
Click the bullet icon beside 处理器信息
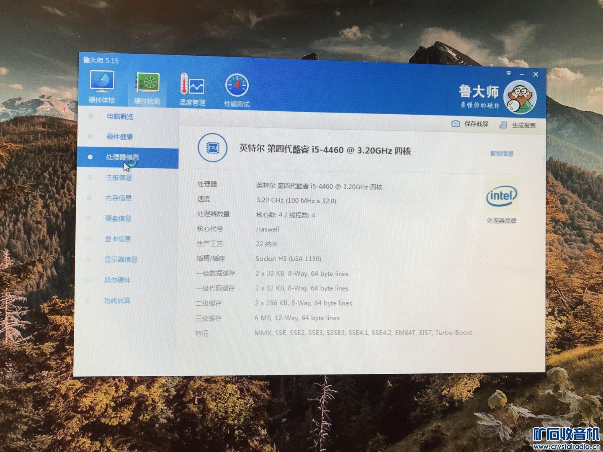[x=90, y=157]
